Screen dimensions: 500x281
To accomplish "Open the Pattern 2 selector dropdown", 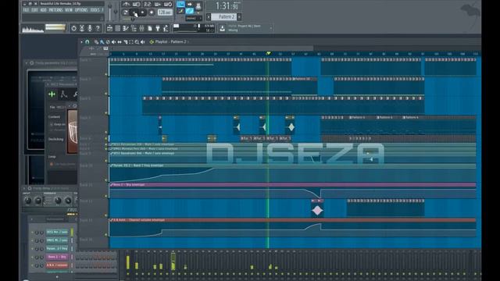I will click(224, 16).
